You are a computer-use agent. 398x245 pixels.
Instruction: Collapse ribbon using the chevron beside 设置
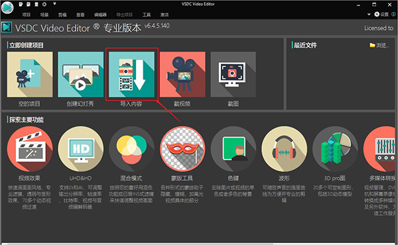pyautogui.click(x=369, y=15)
